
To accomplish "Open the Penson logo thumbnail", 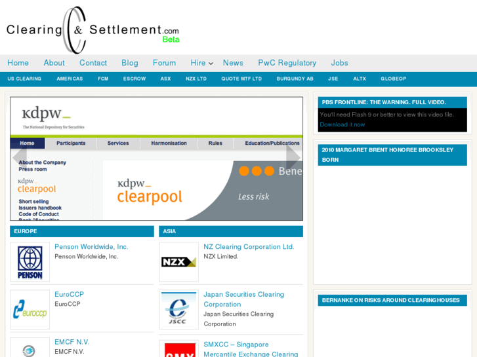I will coord(30,262).
